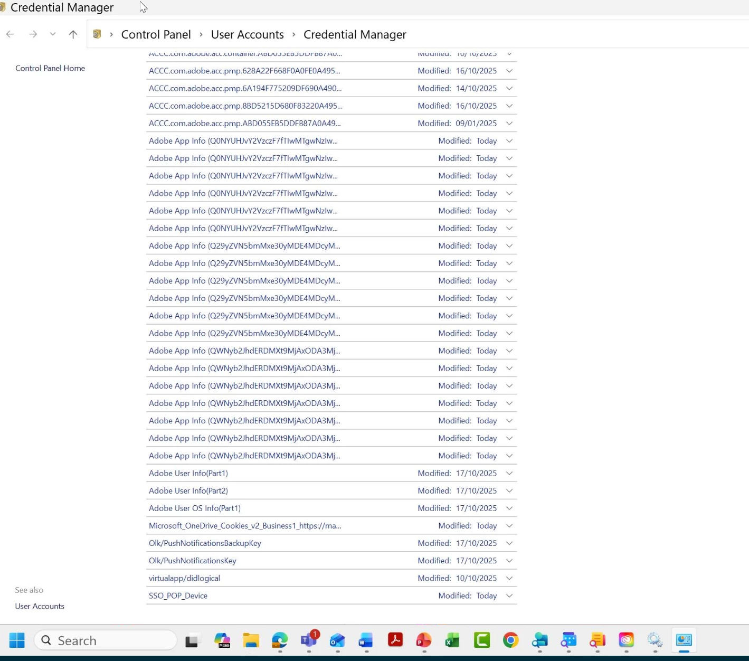
Task: Expand SSO_POP_Device chevron
Action: (509, 596)
